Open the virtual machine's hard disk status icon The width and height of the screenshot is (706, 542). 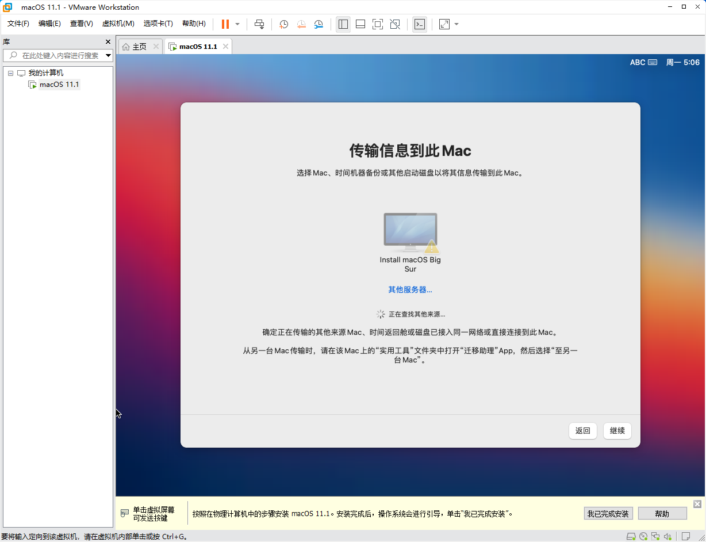tap(631, 536)
